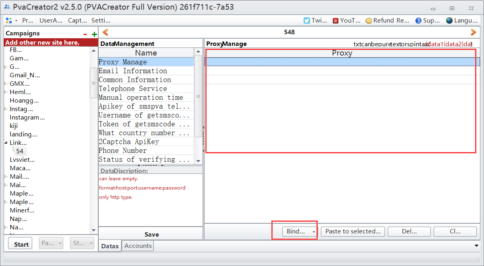Switch to the Accounts tab
The height and width of the screenshot is (266, 484).
[138, 246]
